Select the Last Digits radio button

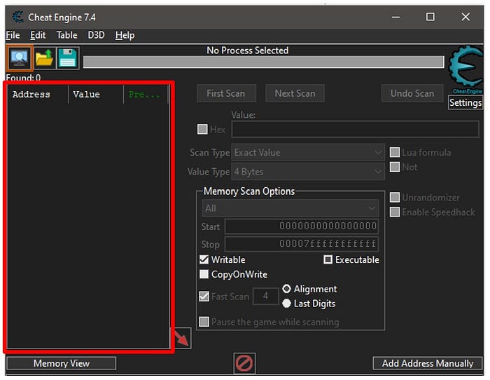286,303
